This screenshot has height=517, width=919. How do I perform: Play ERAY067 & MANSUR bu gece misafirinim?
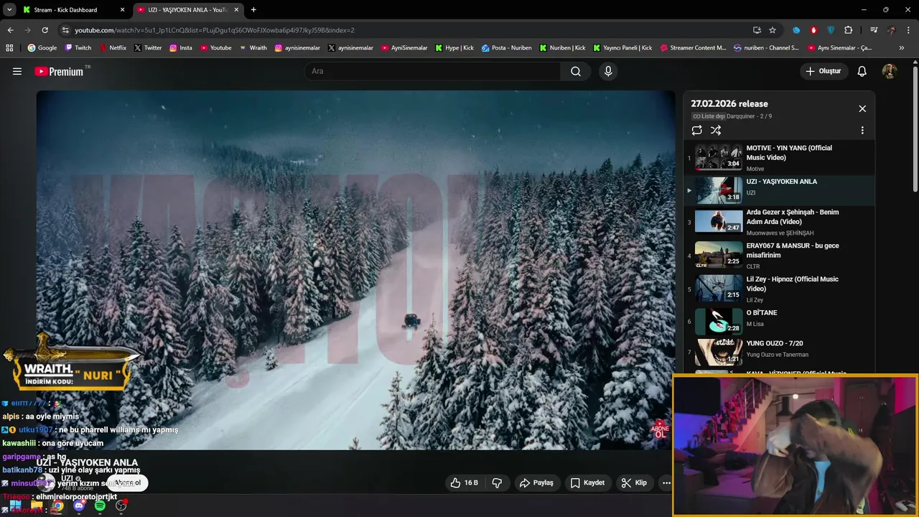point(779,256)
